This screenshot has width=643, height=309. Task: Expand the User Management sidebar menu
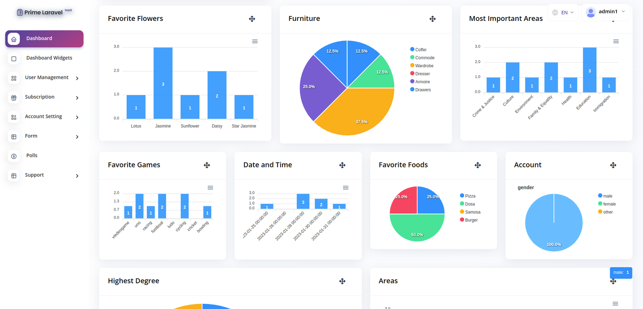click(x=44, y=78)
